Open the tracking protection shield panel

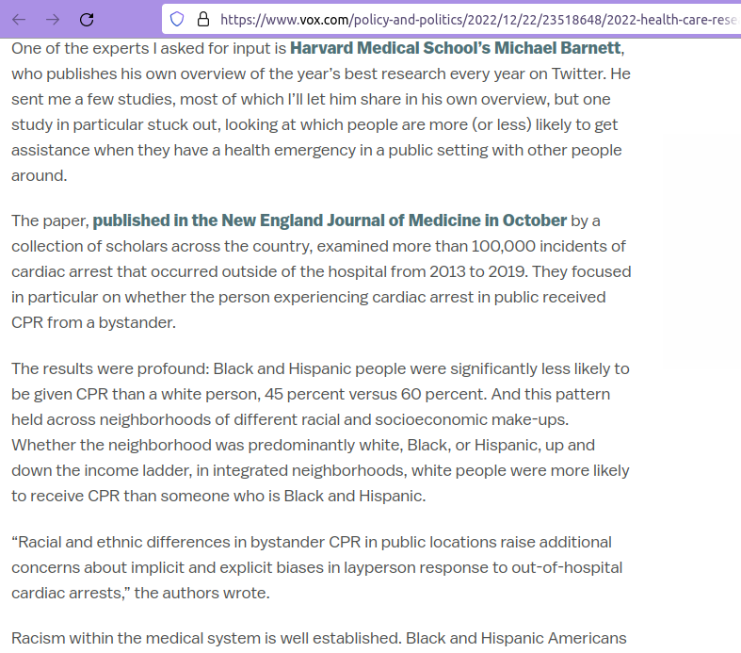176,19
